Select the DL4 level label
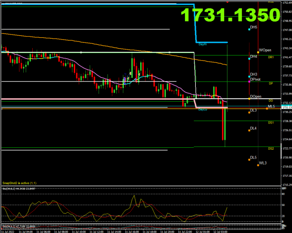The width and height of the screenshot is (292, 233). click(253, 128)
